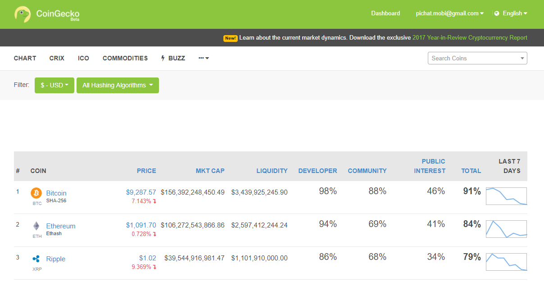
Task: Open the Bitcoin coin page link
Action: pos(56,193)
